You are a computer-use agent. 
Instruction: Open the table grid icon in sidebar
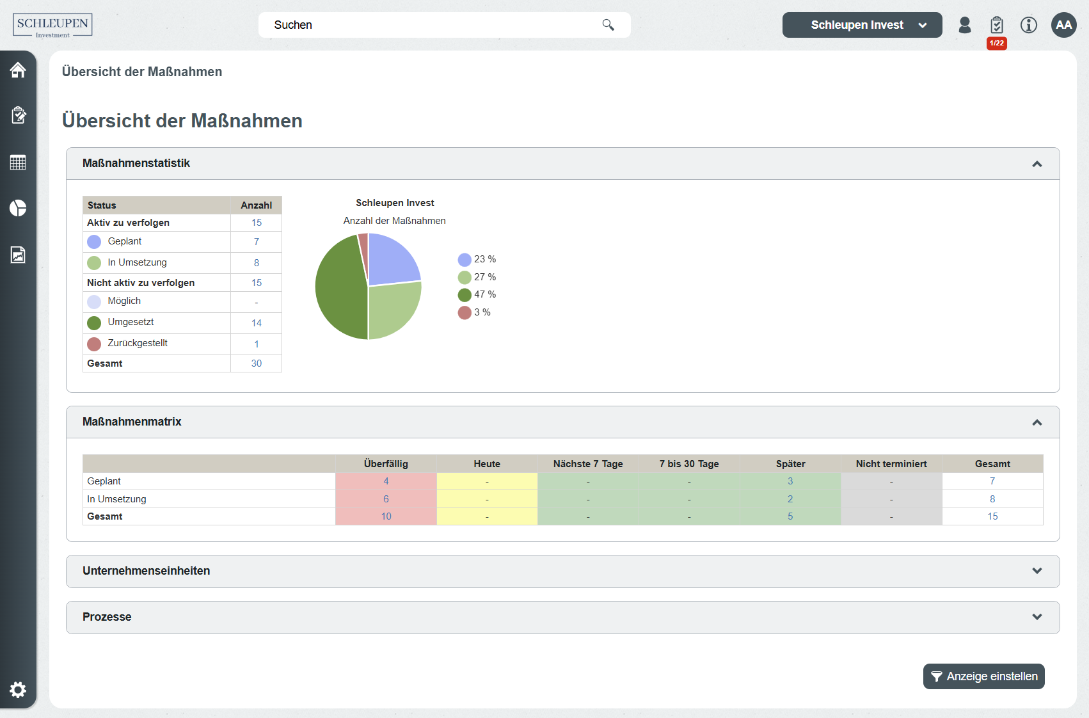click(x=18, y=163)
